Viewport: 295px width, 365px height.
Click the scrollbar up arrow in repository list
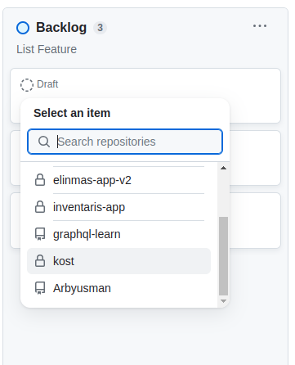click(x=223, y=168)
